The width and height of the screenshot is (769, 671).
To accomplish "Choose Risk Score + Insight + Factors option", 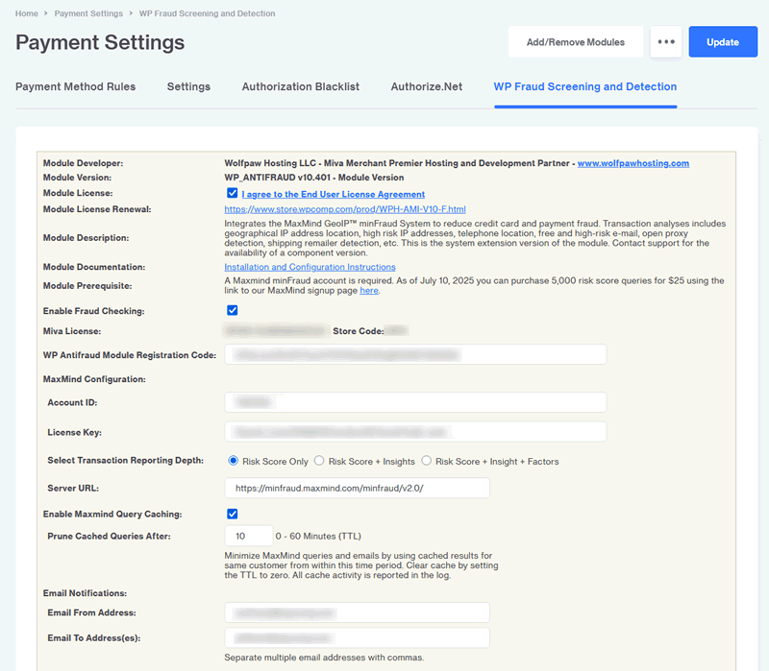I will pyautogui.click(x=427, y=461).
